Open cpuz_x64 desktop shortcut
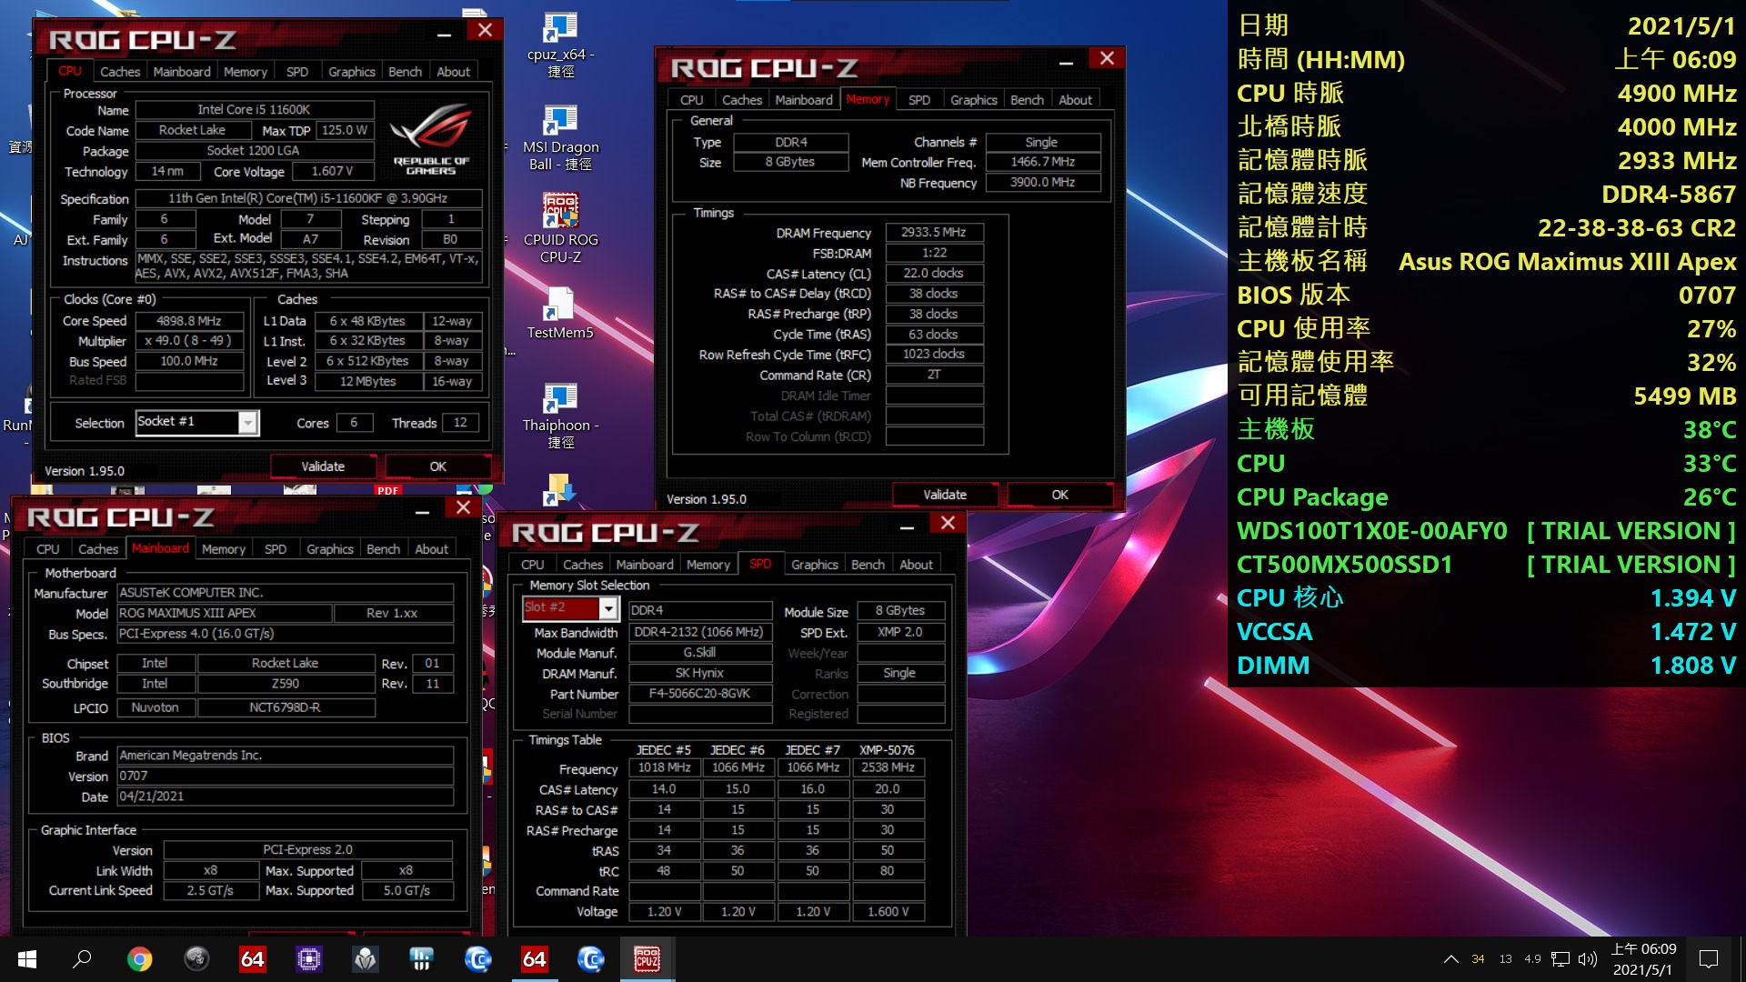The image size is (1746, 982). click(560, 45)
